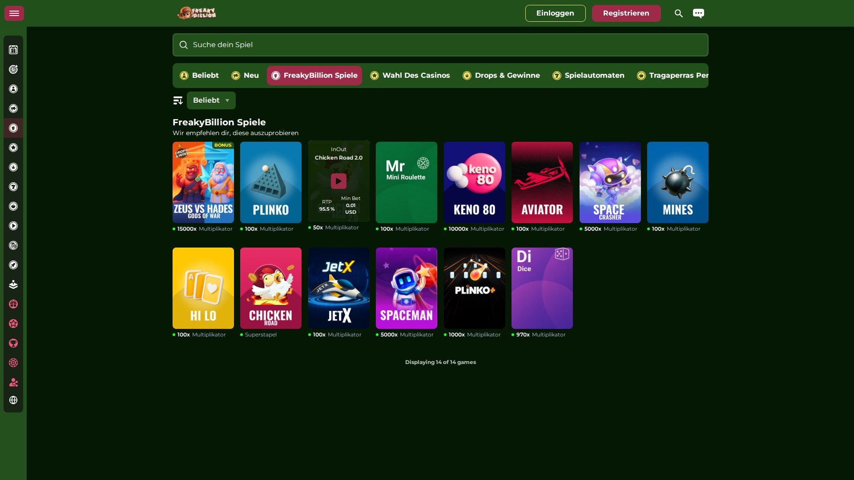Screen dimensions: 854x480
Task: Click the Suche dein Spiel search field
Action: click(x=440, y=45)
